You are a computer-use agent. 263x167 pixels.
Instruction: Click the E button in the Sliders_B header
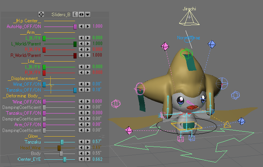pos(75,14)
